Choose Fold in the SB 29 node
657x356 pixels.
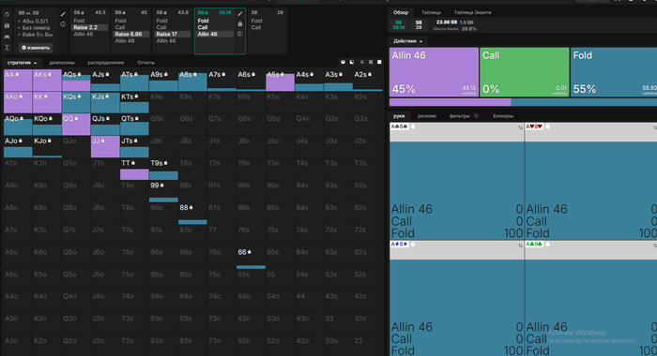point(256,21)
